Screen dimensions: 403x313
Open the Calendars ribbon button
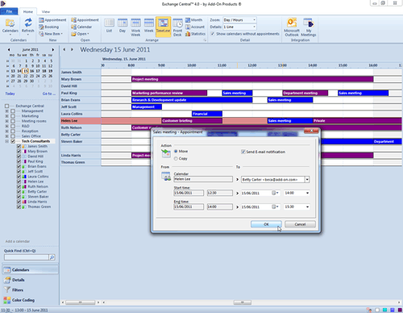pyautogui.click(x=10, y=26)
